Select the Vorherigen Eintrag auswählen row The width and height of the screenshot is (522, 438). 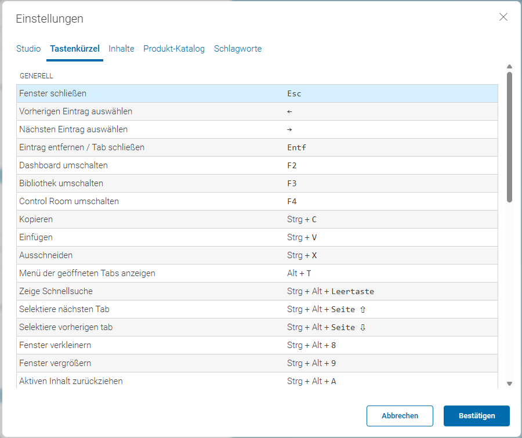tap(257, 111)
